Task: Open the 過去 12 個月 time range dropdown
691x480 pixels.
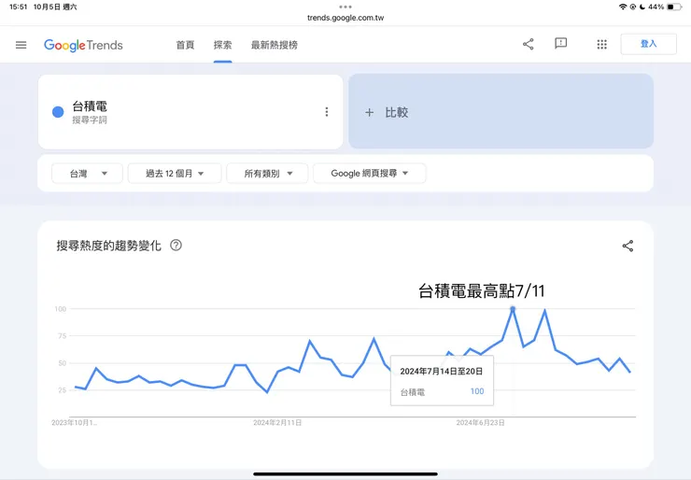Action: click(175, 173)
